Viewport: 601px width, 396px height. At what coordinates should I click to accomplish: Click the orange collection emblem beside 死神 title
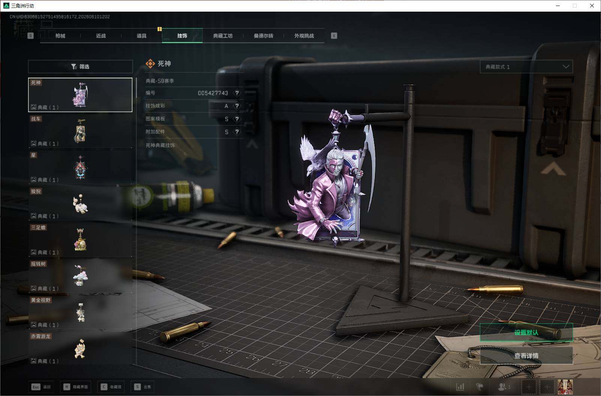(150, 64)
